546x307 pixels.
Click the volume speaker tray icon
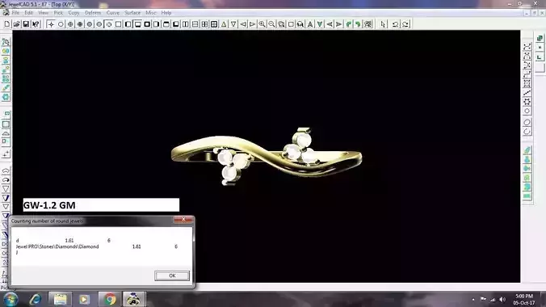click(x=502, y=300)
